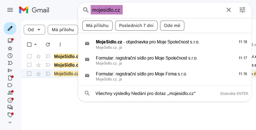Open Sent messages sidebar icon
256x130 pixels.
tap(10, 70)
